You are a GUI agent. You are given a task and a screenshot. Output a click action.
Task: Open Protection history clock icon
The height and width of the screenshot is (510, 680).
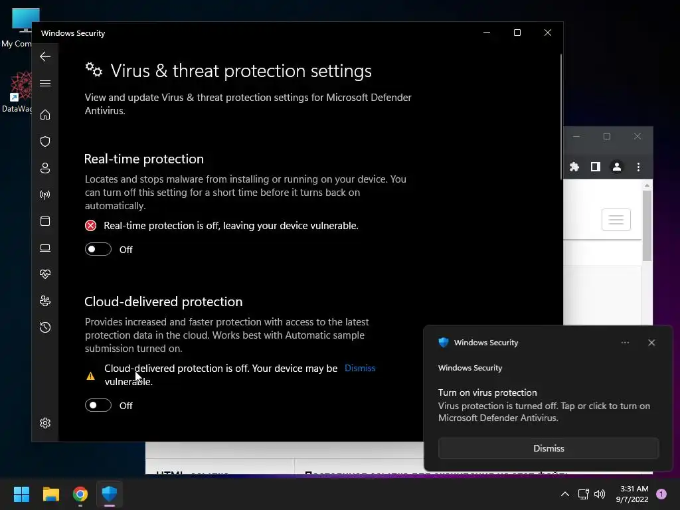click(45, 327)
